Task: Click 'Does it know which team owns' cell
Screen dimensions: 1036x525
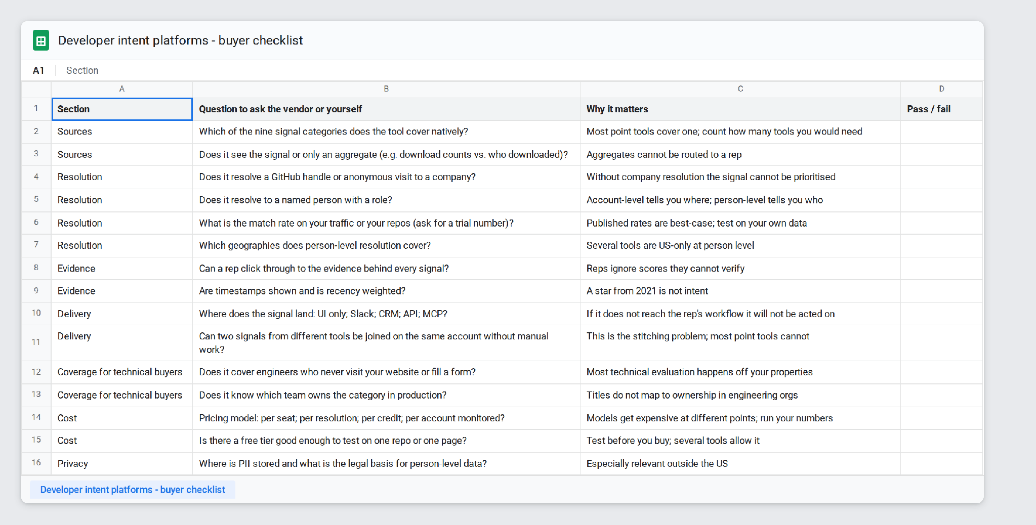Action: tap(386, 395)
